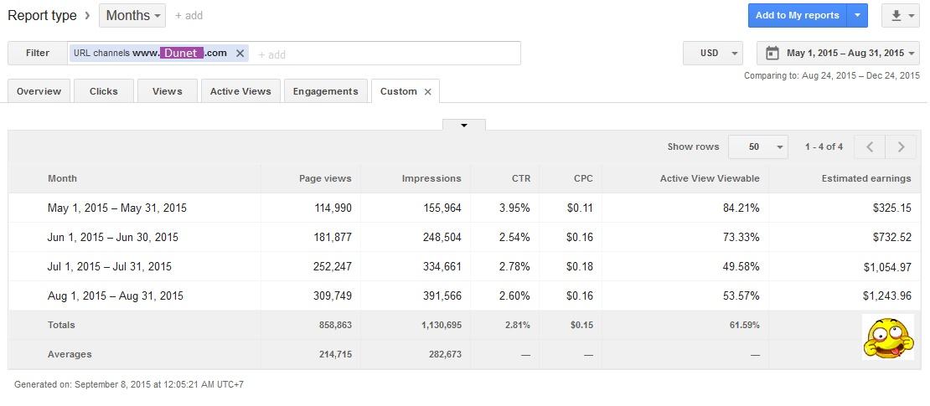930x406 pixels.
Task: Switch to the Overview tab
Action: click(39, 91)
